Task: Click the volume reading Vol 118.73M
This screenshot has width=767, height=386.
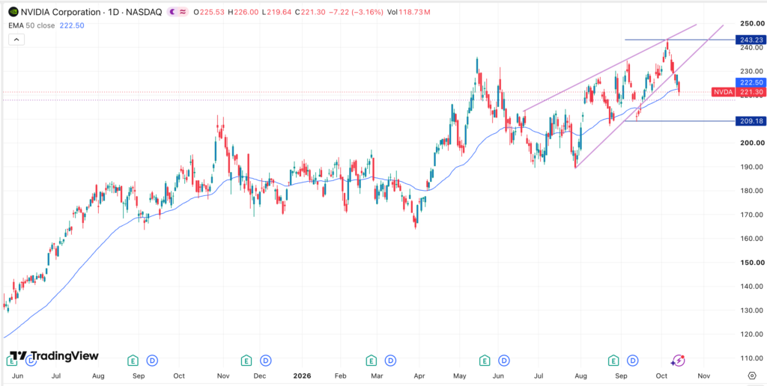Action: click(x=408, y=12)
